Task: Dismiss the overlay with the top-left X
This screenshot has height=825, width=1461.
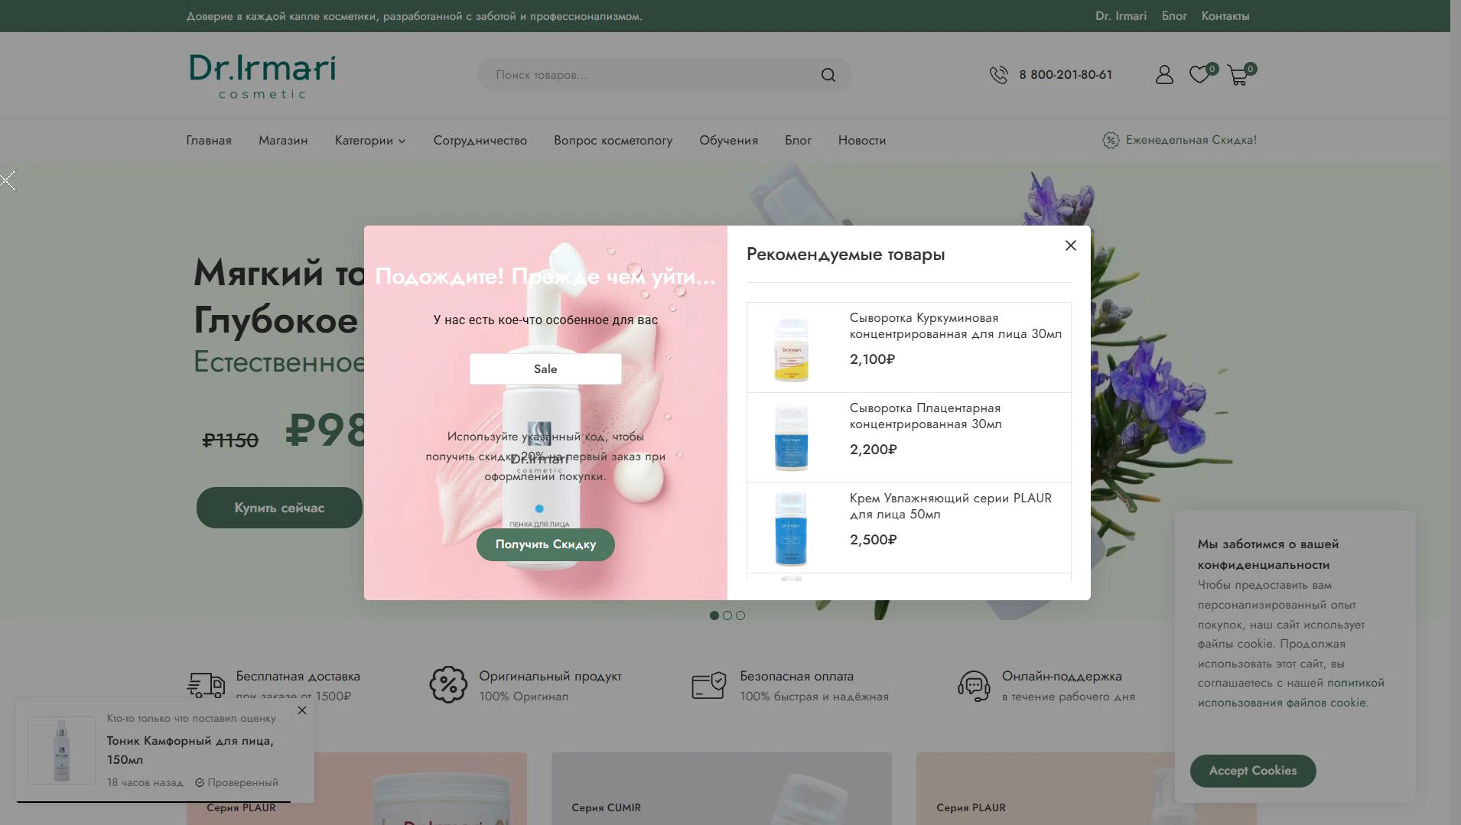Action: pos(8,180)
